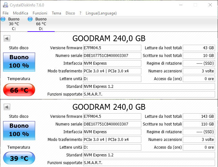Click the upper Versione firmware field
218x167 pixels.
click(x=112, y=48)
